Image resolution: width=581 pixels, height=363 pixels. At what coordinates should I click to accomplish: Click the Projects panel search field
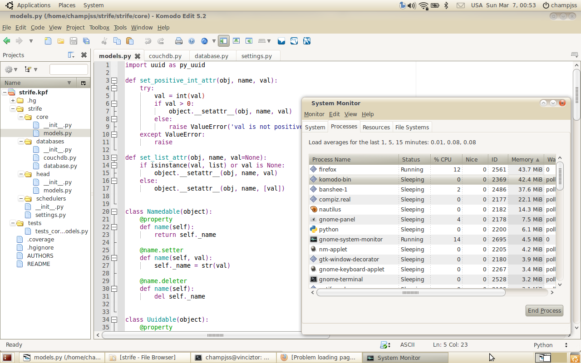(x=69, y=69)
